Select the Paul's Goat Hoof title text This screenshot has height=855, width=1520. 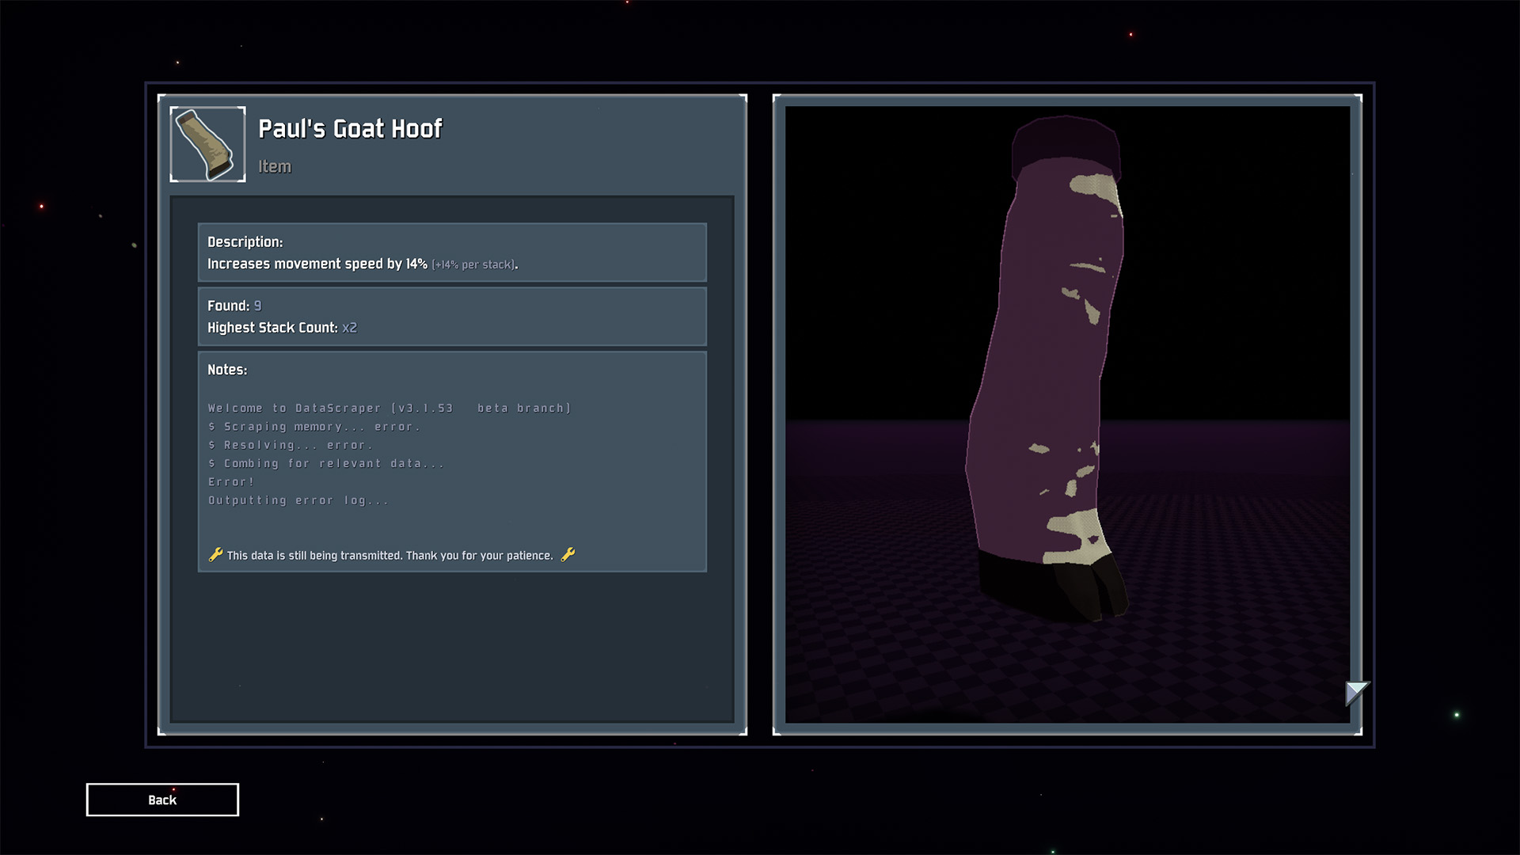point(350,129)
